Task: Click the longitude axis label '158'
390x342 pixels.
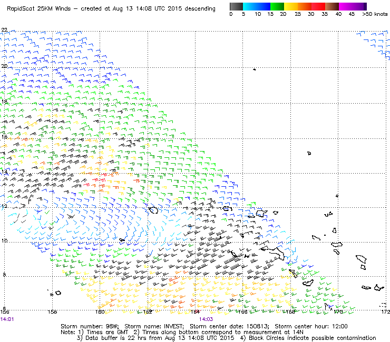Action: [52, 311]
